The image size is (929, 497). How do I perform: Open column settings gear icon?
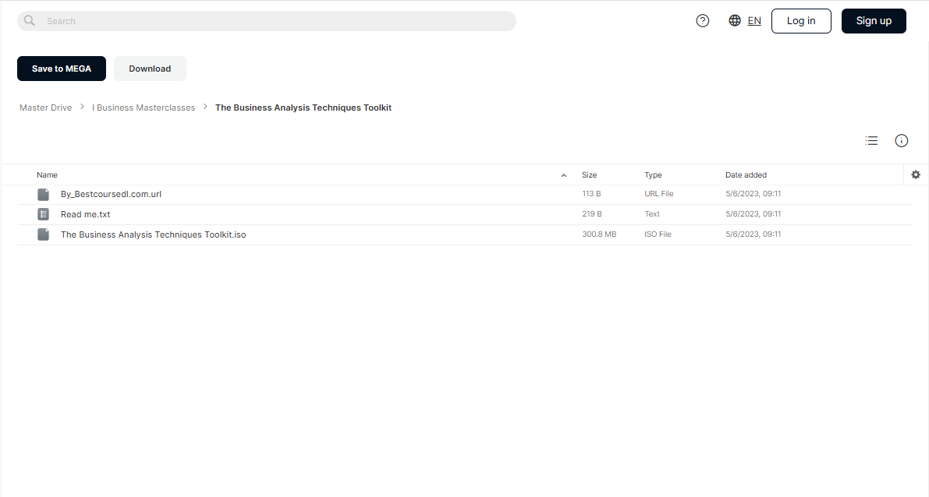(916, 174)
